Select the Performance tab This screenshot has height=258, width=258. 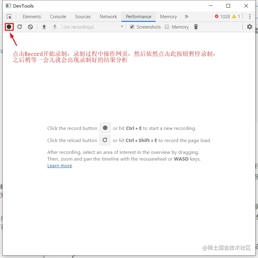click(138, 17)
